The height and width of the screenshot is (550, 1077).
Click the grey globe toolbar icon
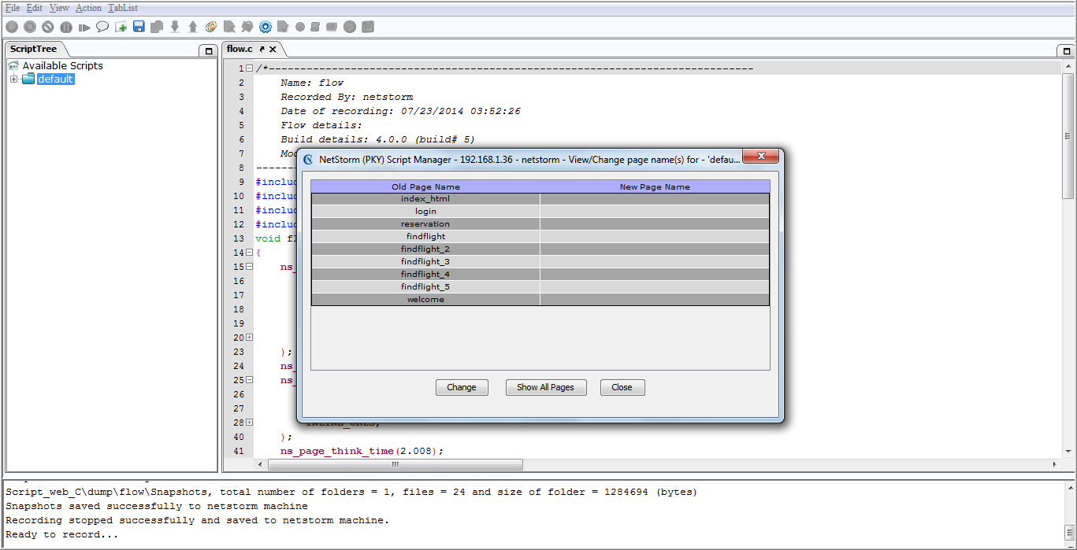(x=300, y=27)
